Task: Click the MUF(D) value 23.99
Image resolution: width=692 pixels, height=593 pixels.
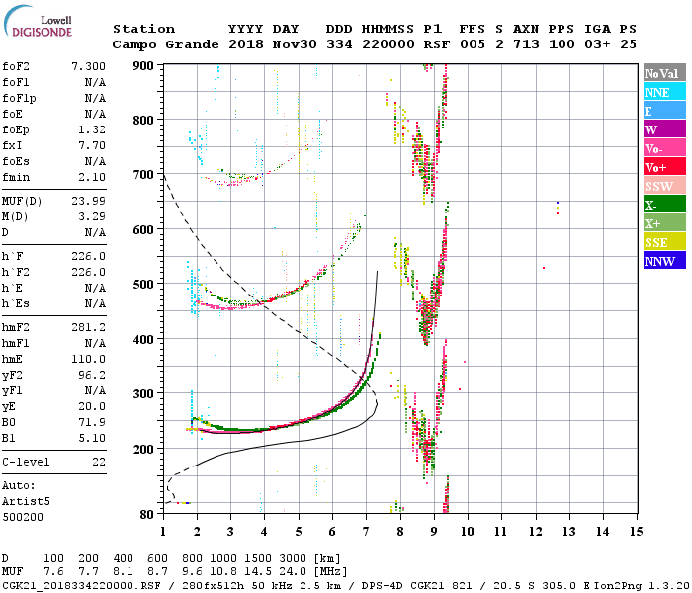Action: click(88, 201)
